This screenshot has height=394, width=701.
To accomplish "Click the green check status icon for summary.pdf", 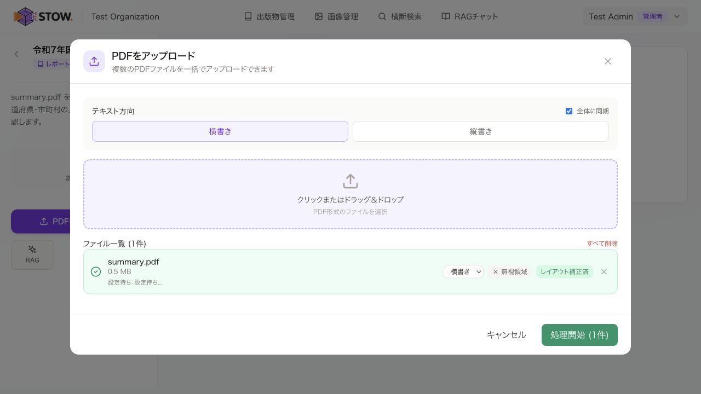I will point(96,271).
